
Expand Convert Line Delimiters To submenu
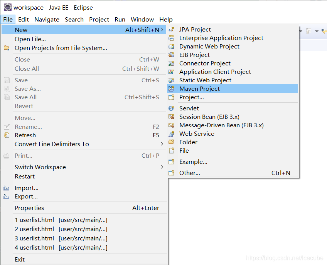(x=162, y=144)
